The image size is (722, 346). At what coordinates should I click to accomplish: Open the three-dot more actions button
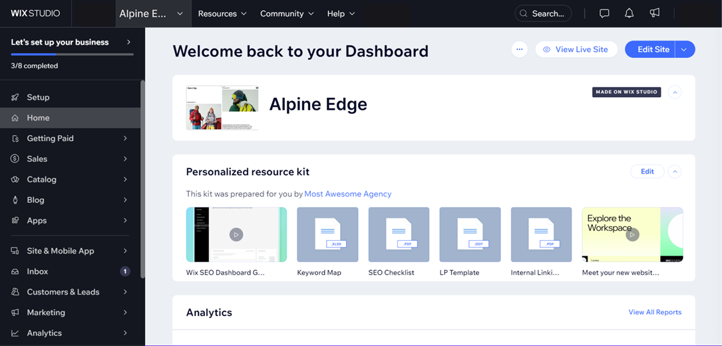coord(520,49)
